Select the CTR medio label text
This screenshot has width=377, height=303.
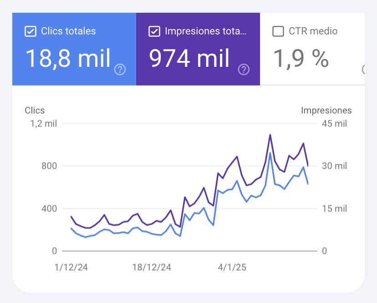[x=313, y=31]
